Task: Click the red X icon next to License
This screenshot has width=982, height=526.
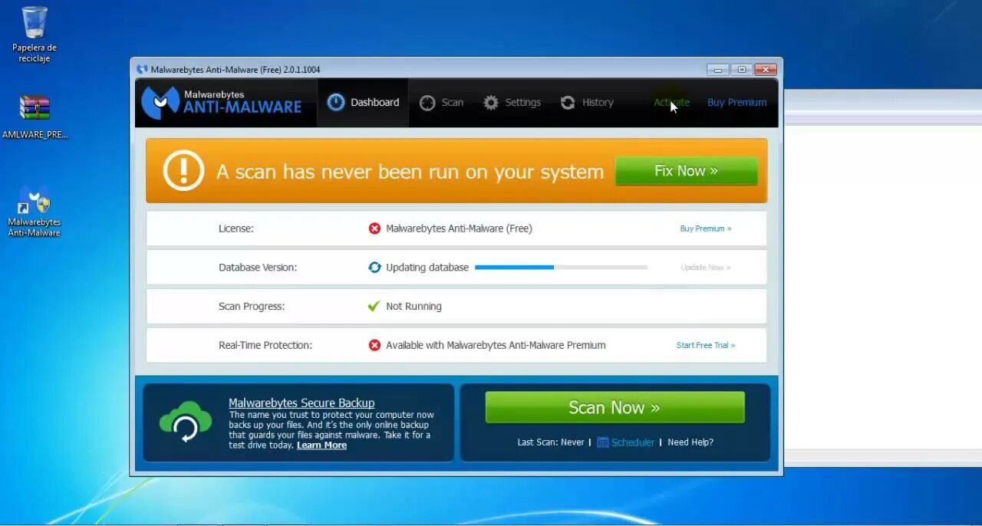Action: pyautogui.click(x=374, y=228)
